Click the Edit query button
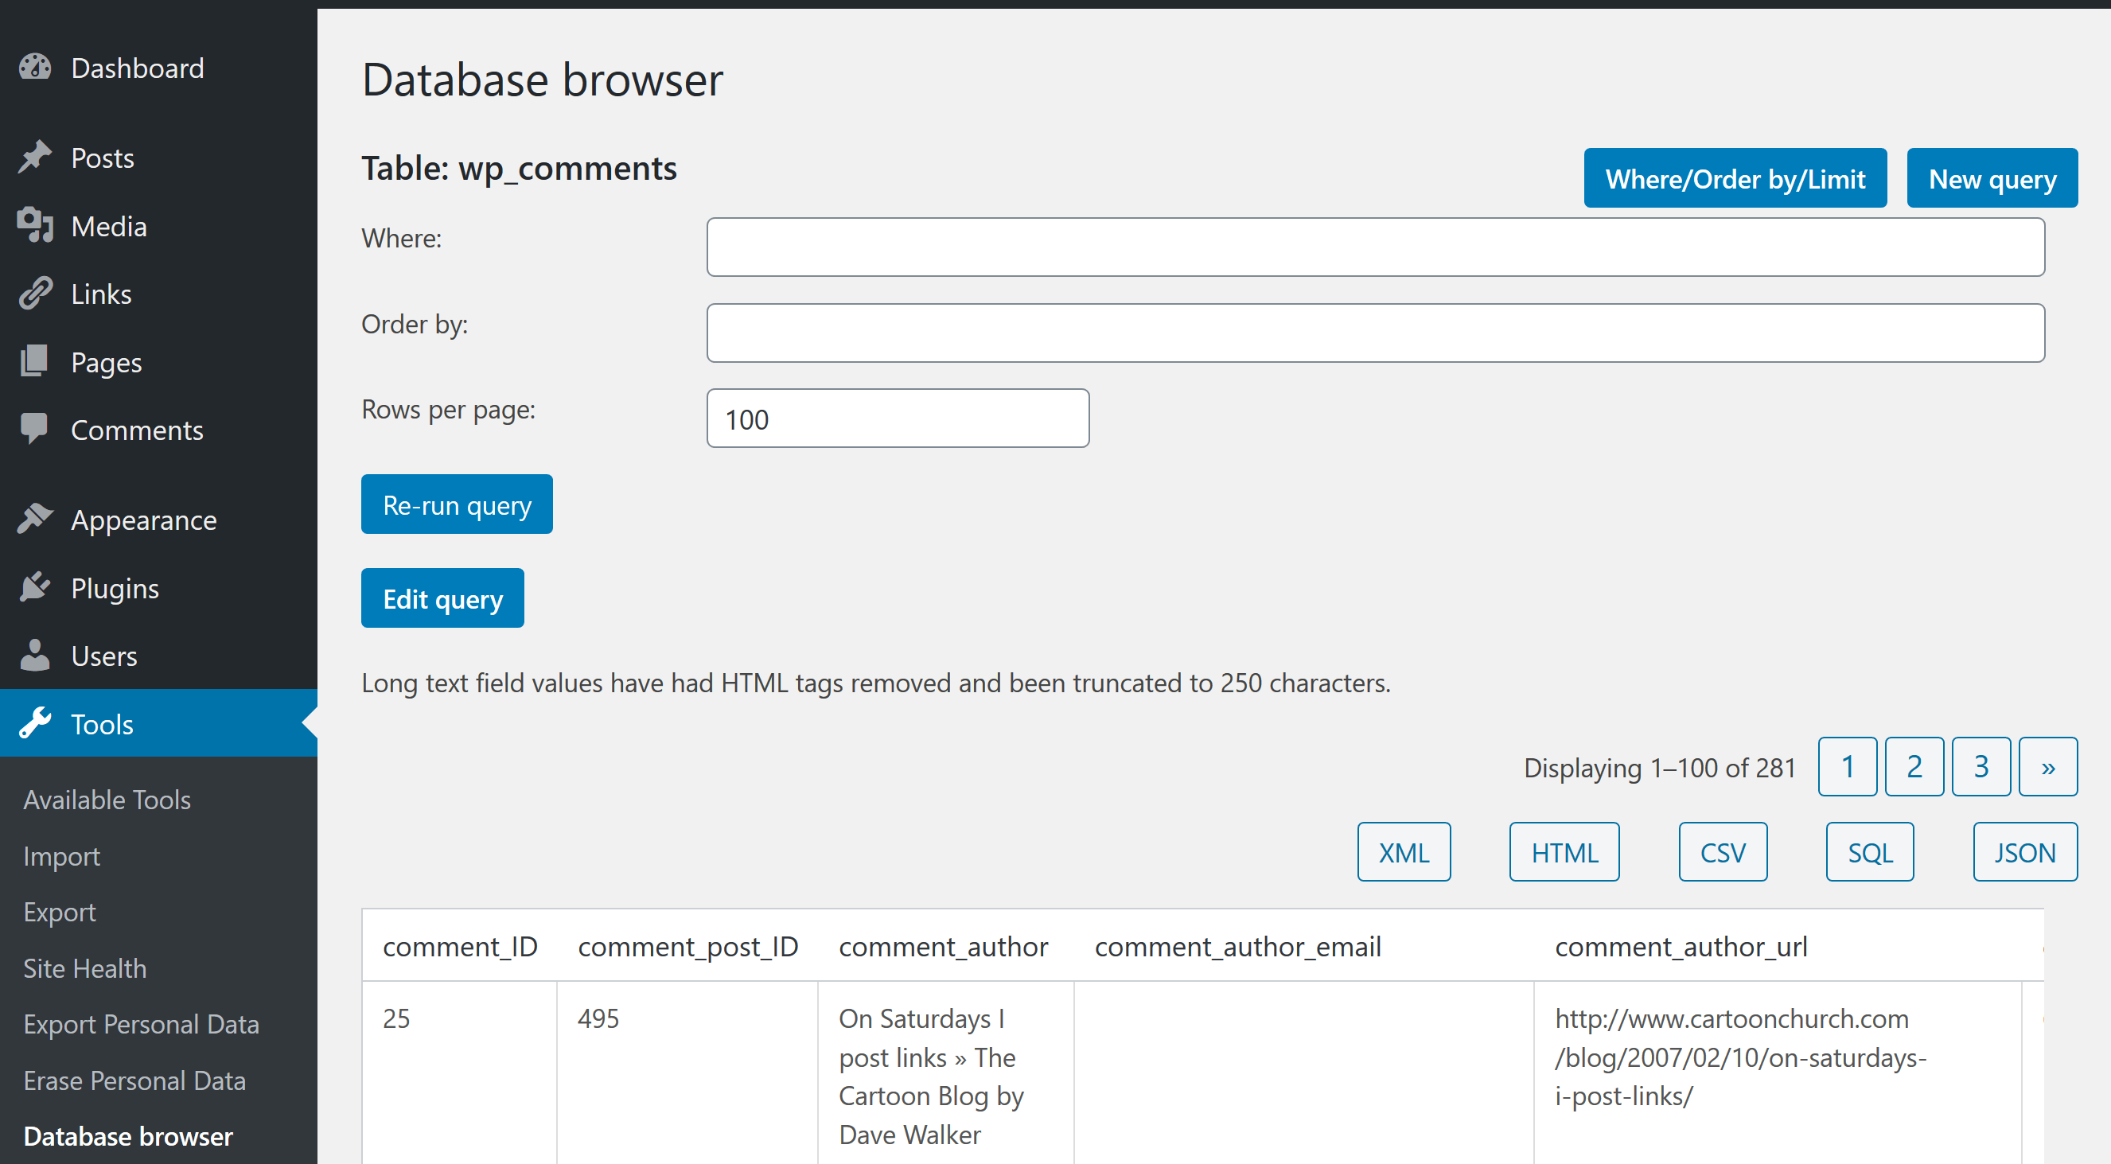The height and width of the screenshot is (1164, 2111). [x=442, y=599]
